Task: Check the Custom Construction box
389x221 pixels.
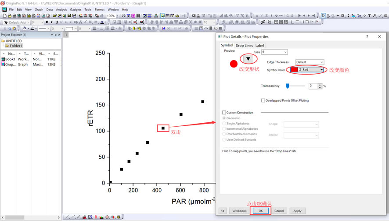Action: point(224,113)
